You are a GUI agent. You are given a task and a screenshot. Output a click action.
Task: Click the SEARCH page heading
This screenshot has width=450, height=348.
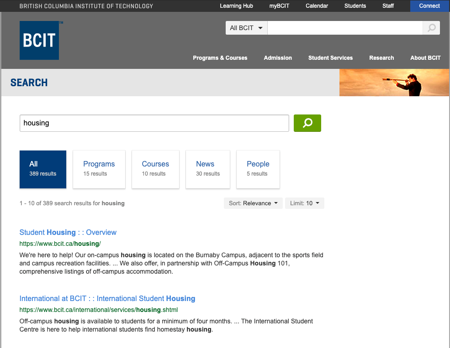click(29, 83)
